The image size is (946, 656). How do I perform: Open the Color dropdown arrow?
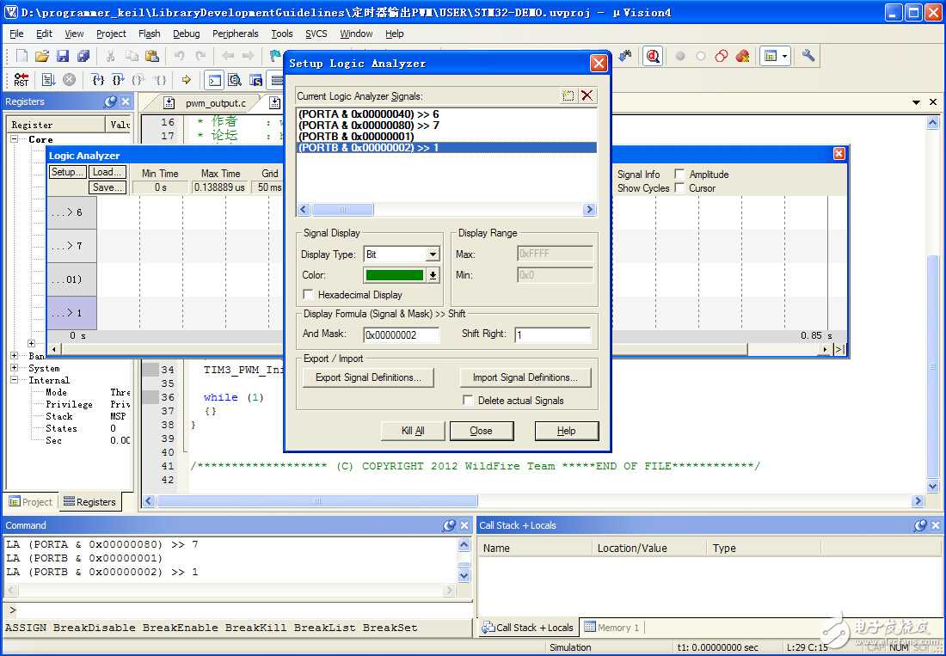pos(433,275)
